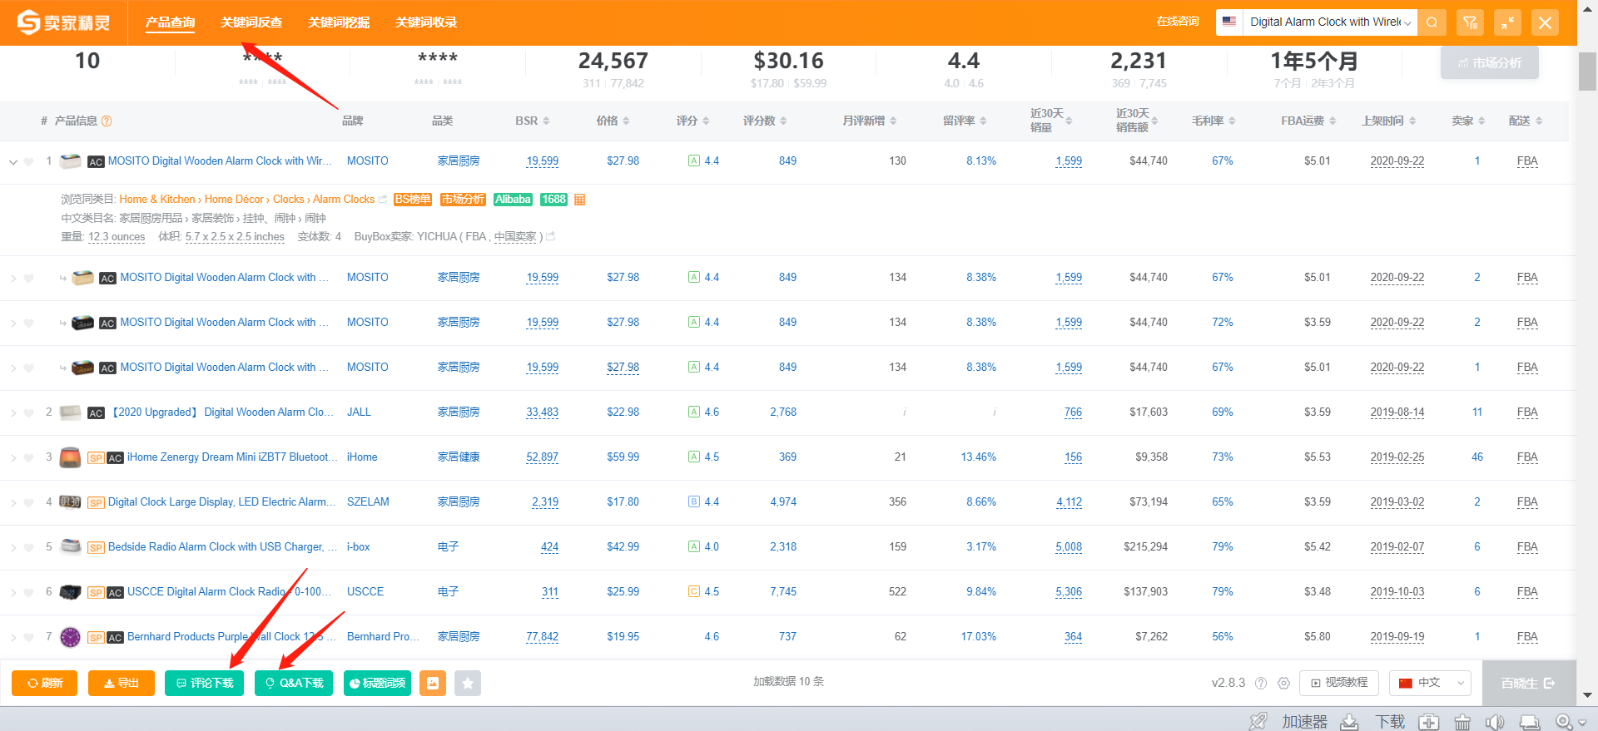The image size is (1598, 731).
Task: Click the search magnifier icon in header
Action: (1432, 22)
